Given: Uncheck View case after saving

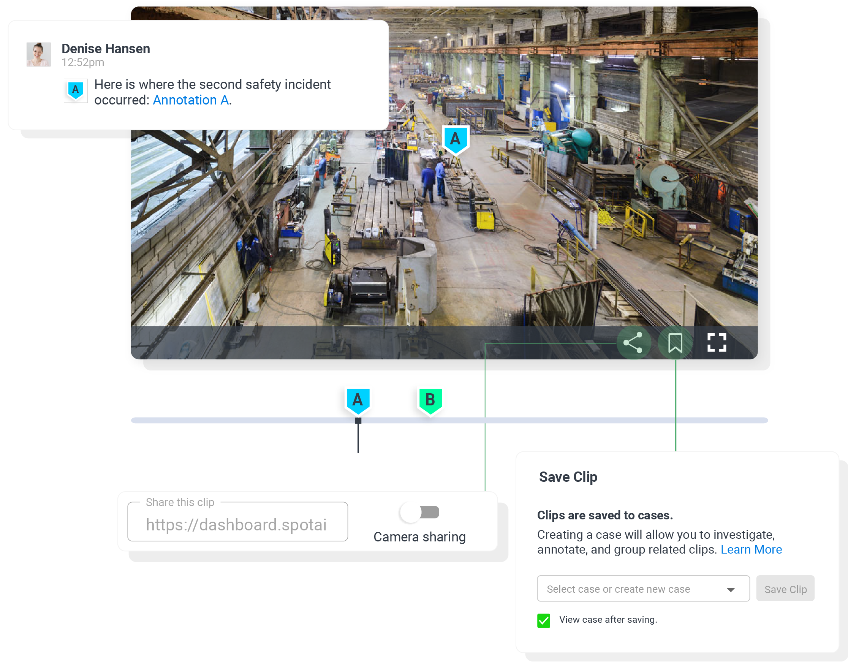Looking at the screenshot, I should coord(544,621).
